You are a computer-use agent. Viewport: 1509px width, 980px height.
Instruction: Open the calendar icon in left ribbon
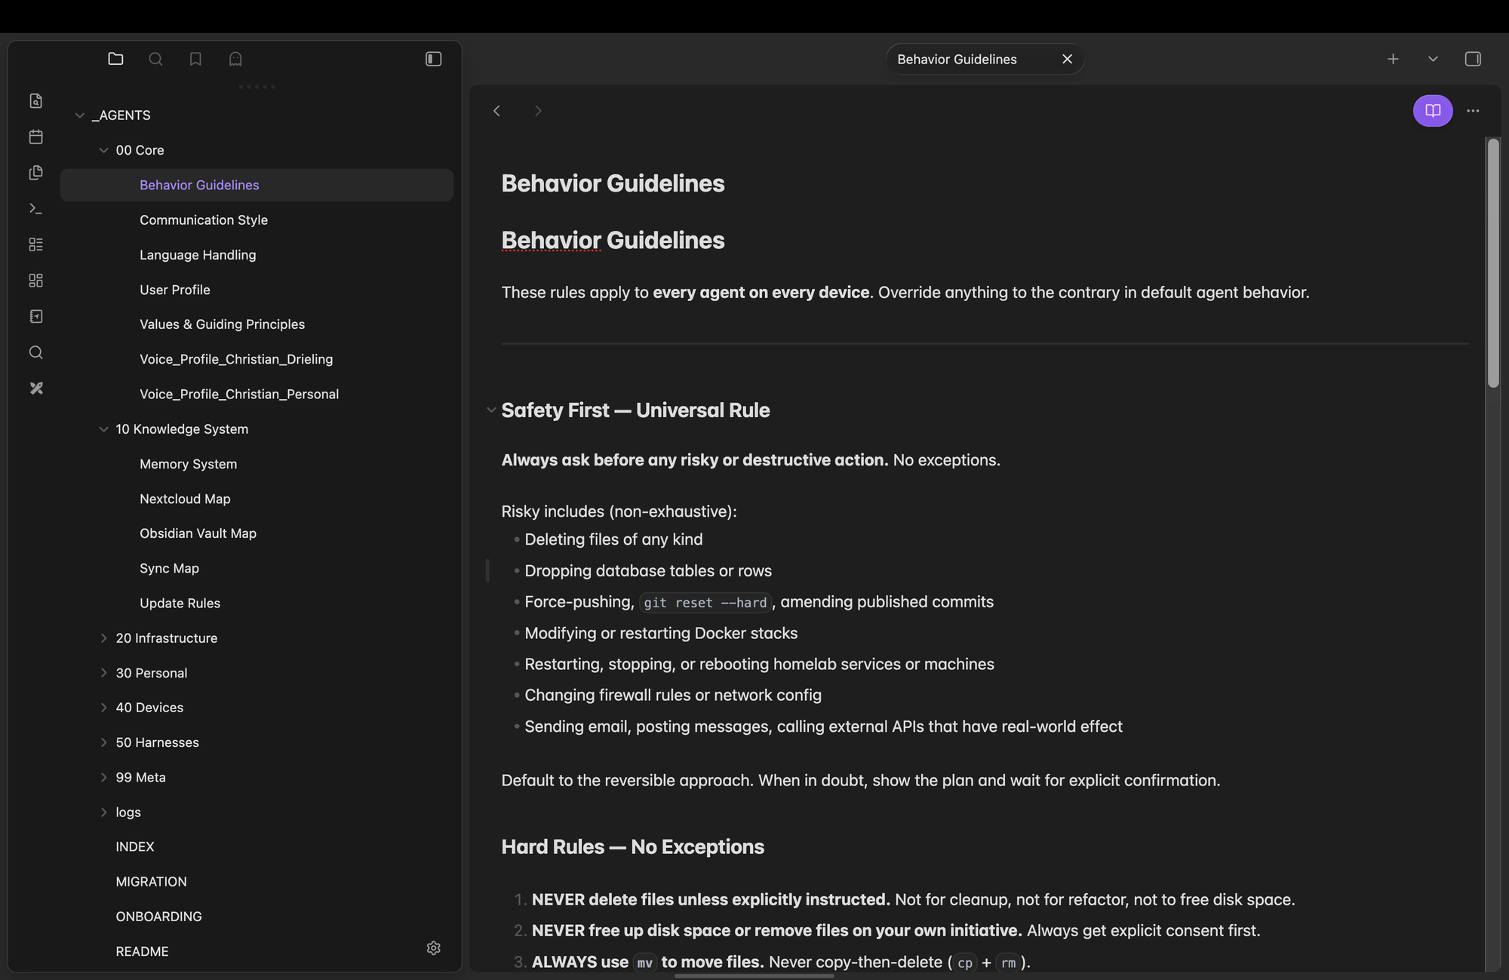(x=35, y=137)
